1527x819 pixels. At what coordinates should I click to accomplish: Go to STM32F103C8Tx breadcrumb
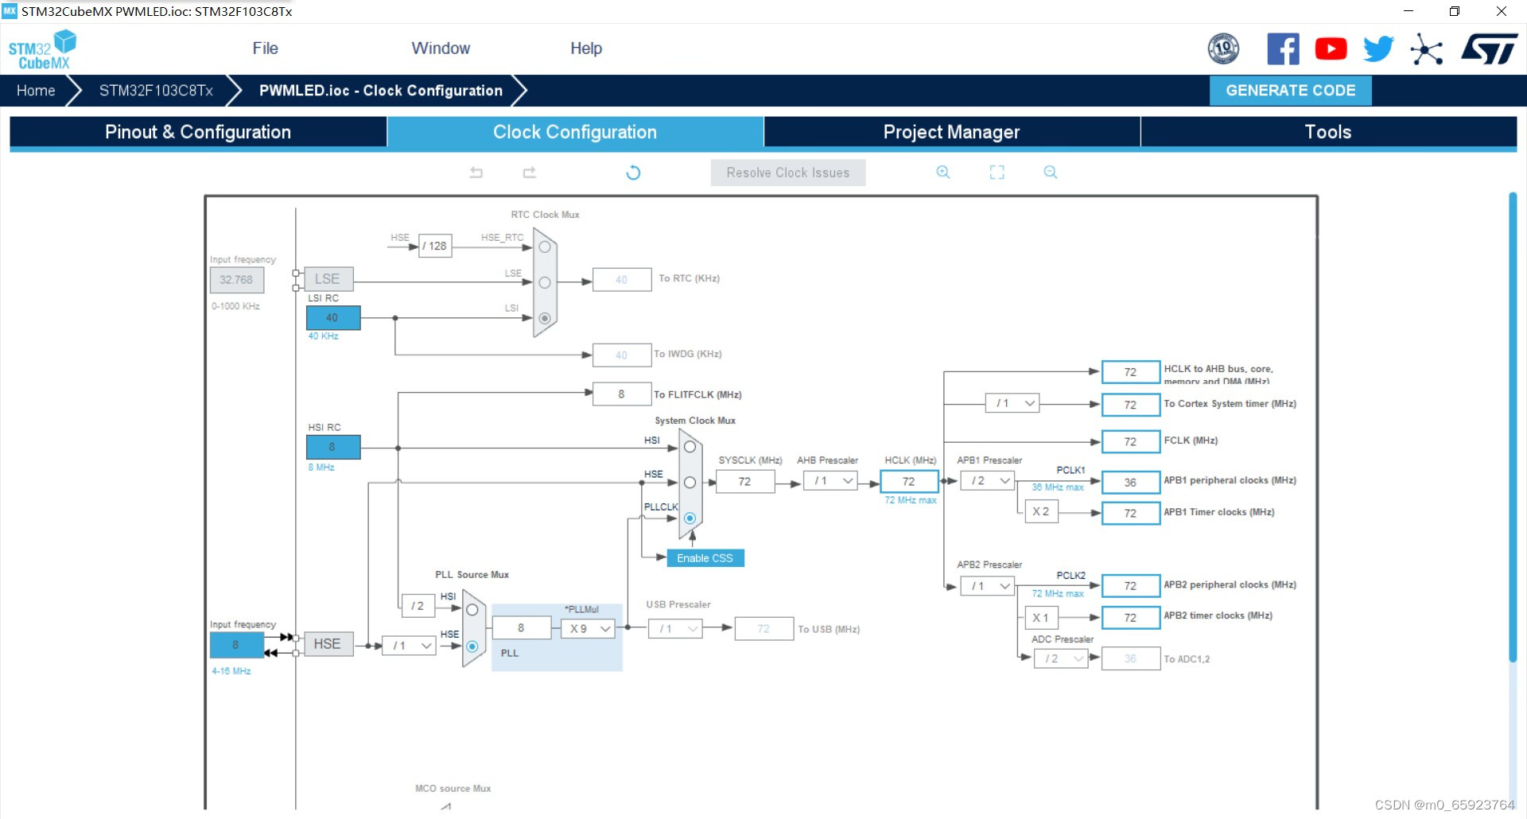pos(156,91)
